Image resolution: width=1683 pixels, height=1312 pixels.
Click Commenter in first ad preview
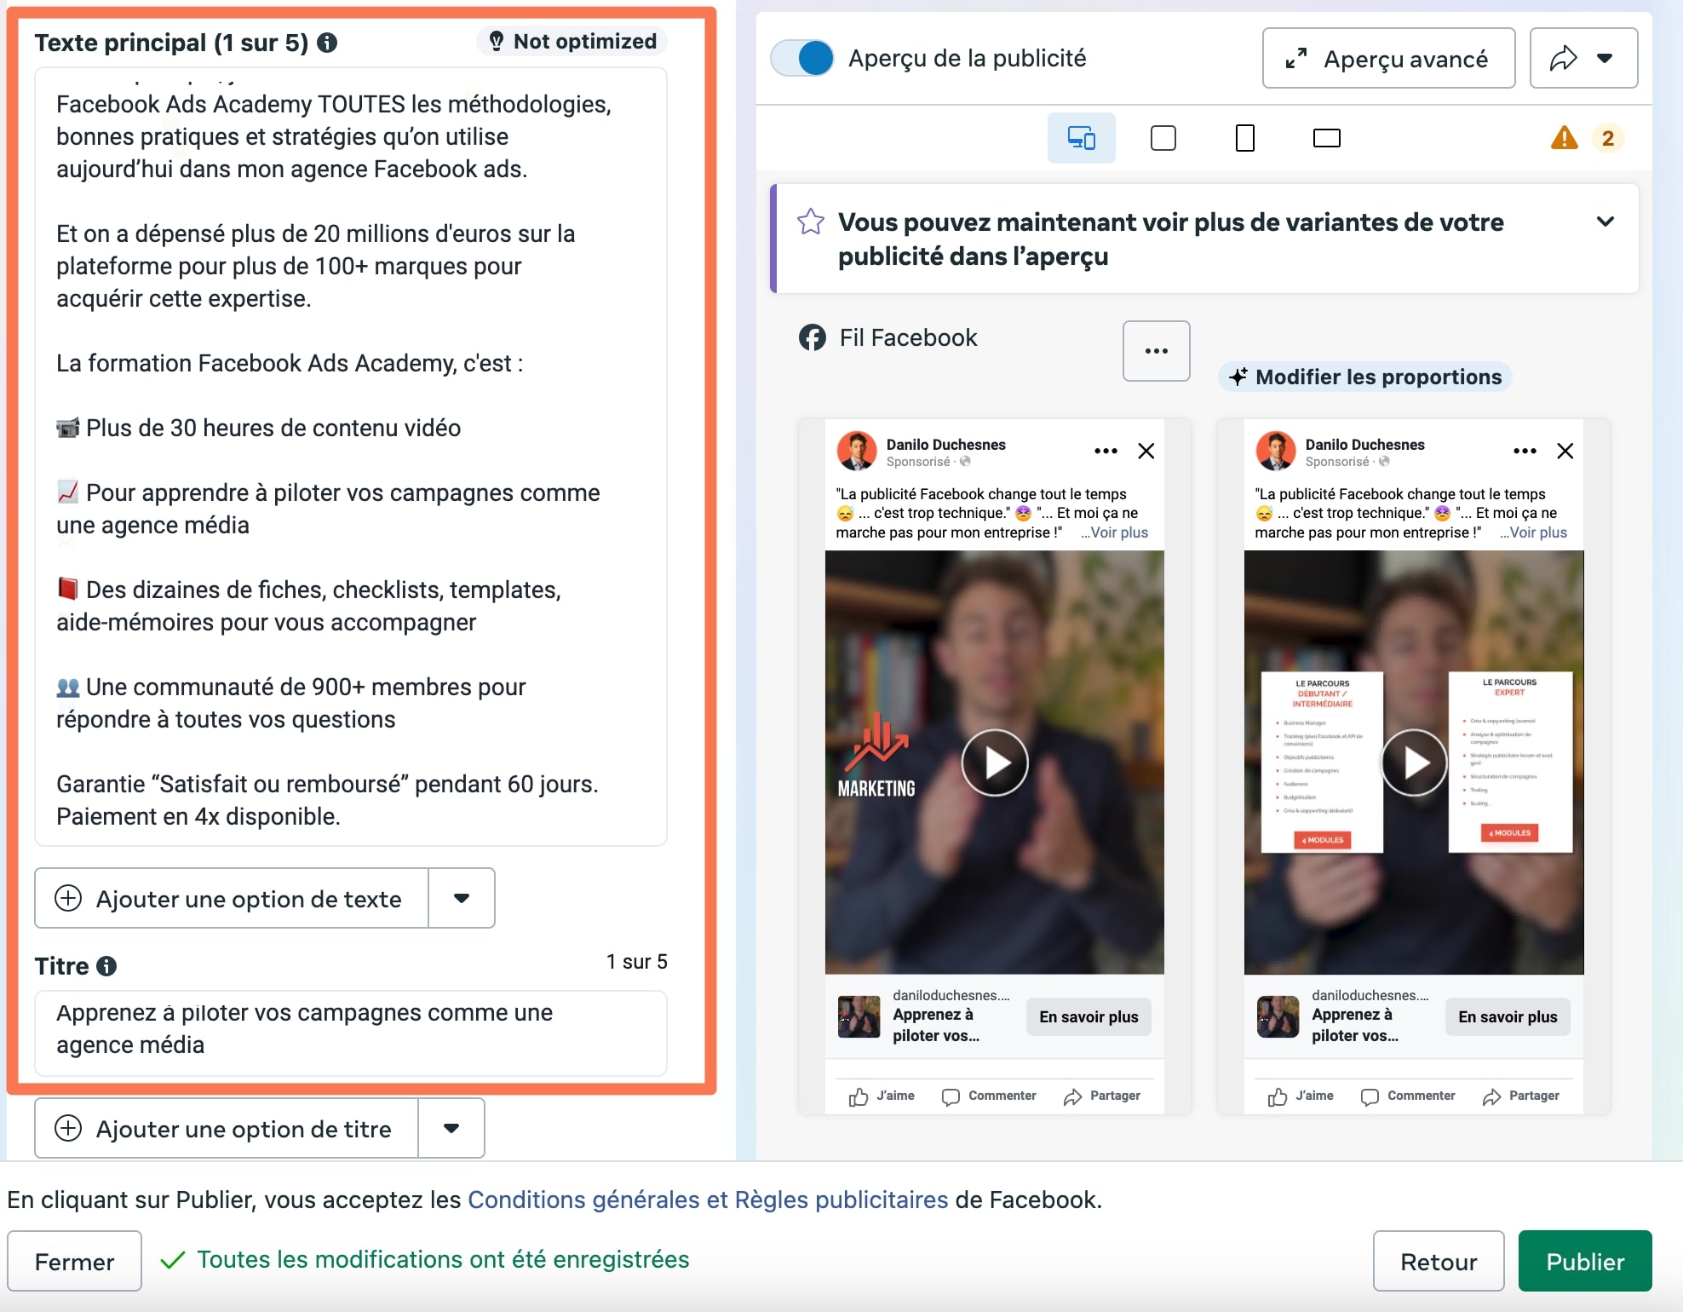point(989,1096)
